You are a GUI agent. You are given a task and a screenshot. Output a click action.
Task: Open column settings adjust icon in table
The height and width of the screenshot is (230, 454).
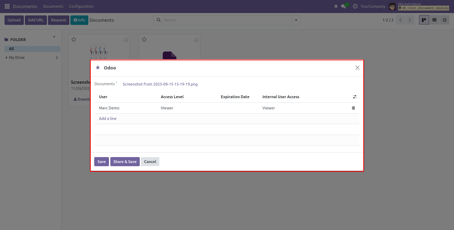click(x=355, y=97)
